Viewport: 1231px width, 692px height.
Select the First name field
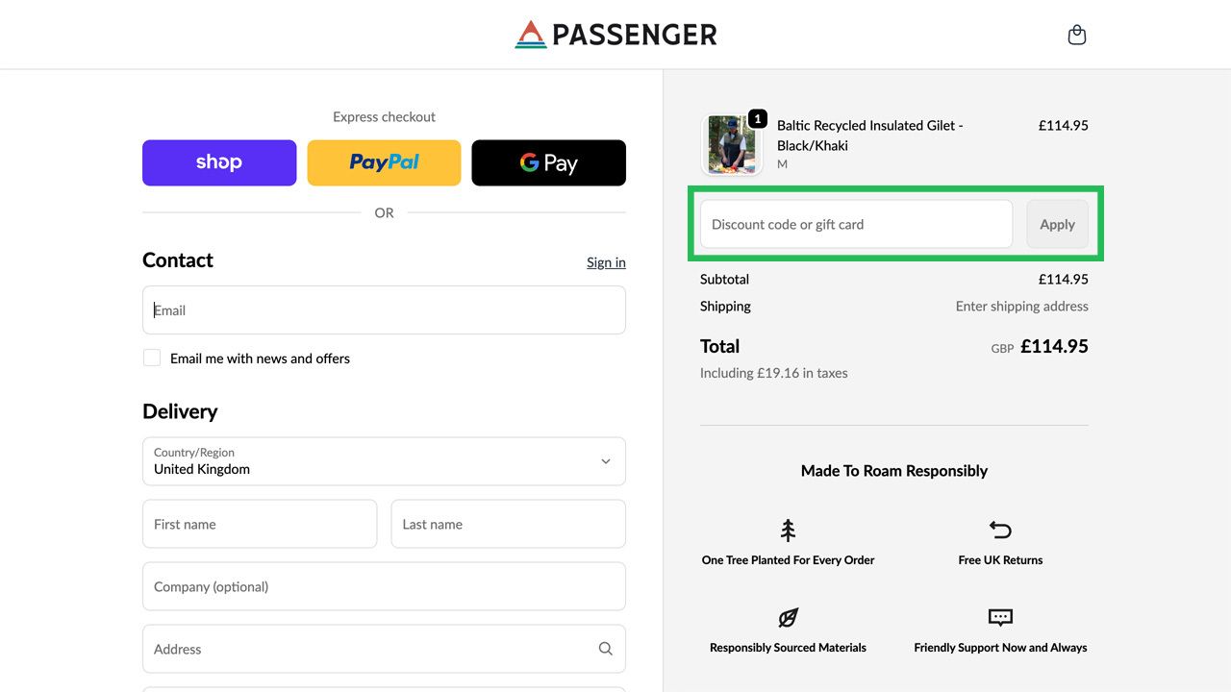[x=259, y=524]
